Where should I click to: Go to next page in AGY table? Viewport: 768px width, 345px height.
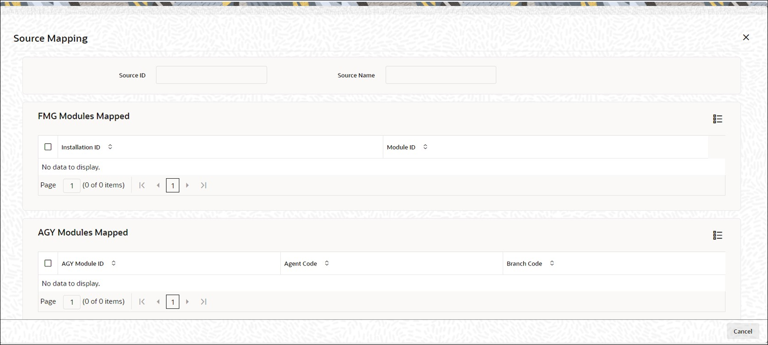tap(187, 302)
